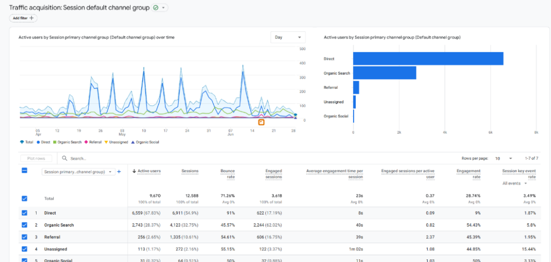Click the Referral pink diamond legend marker
551x262 pixels.
pyautogui.click(x=86, y=142)
